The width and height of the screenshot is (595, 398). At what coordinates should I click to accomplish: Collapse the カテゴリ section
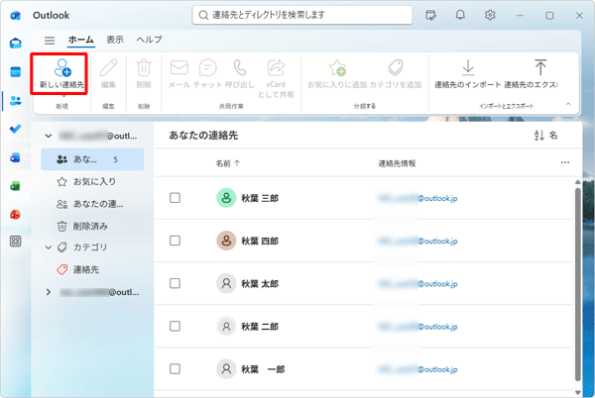[x=49, y=248]
